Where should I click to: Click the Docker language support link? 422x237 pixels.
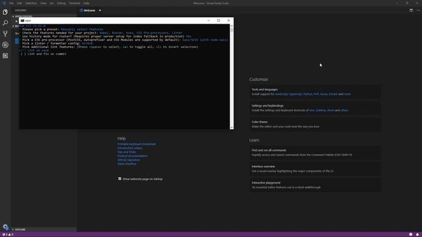point(333,94)
